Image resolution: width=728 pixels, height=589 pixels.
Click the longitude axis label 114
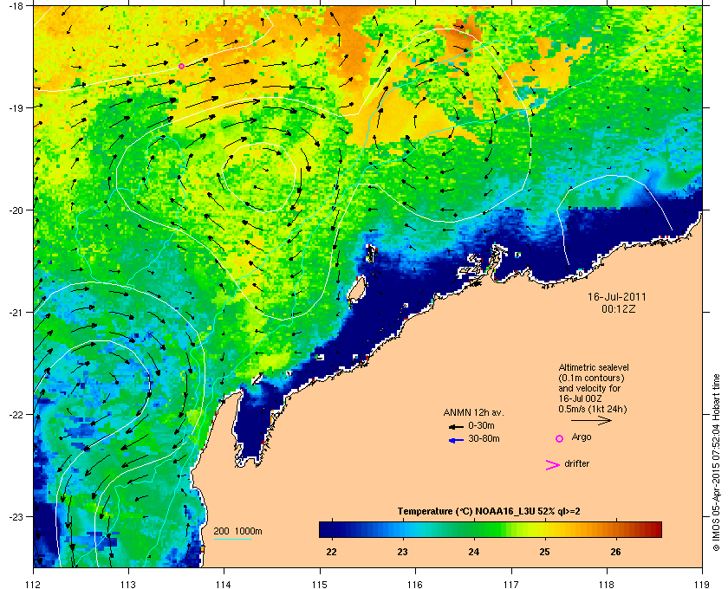[x=224, y=584]
